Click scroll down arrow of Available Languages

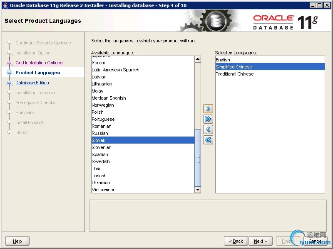pyautogui.click(x=198, y=190)
